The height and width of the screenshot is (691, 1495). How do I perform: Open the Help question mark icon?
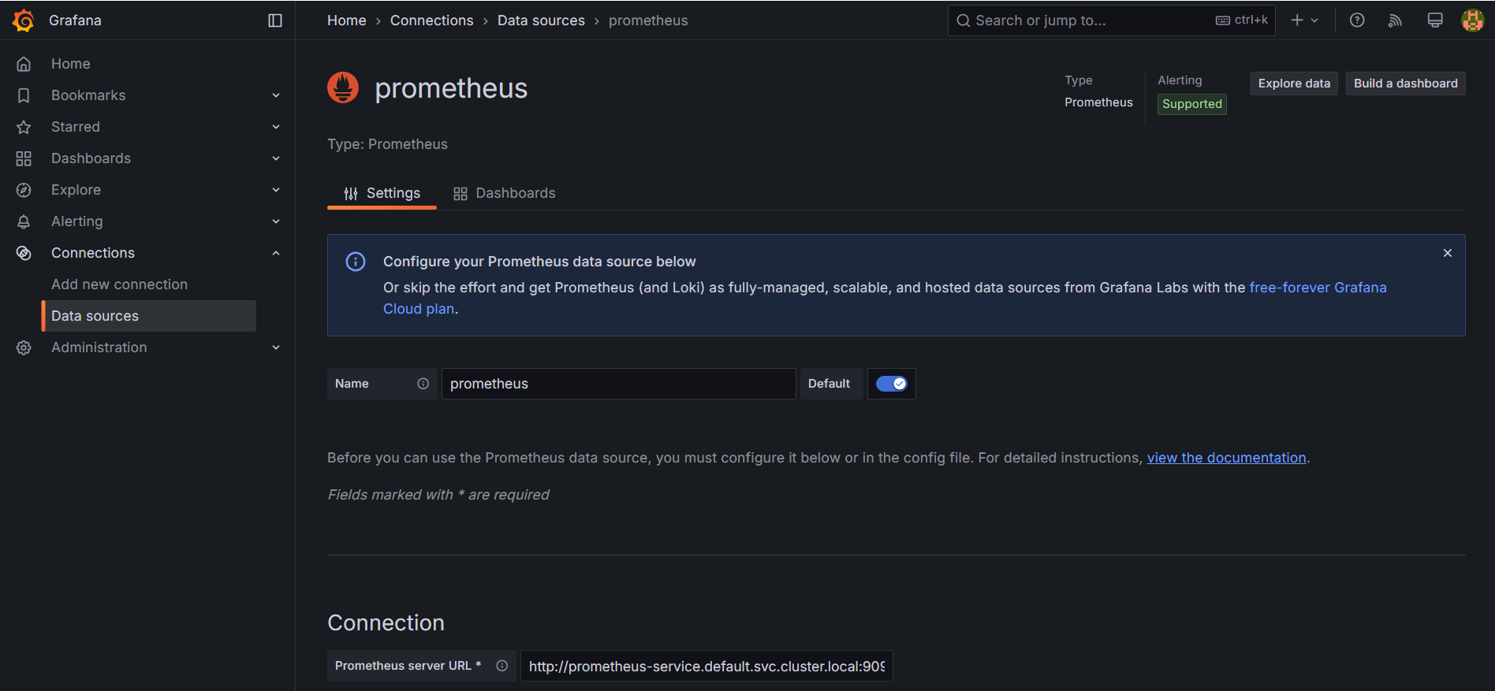tap(1357, 20)
